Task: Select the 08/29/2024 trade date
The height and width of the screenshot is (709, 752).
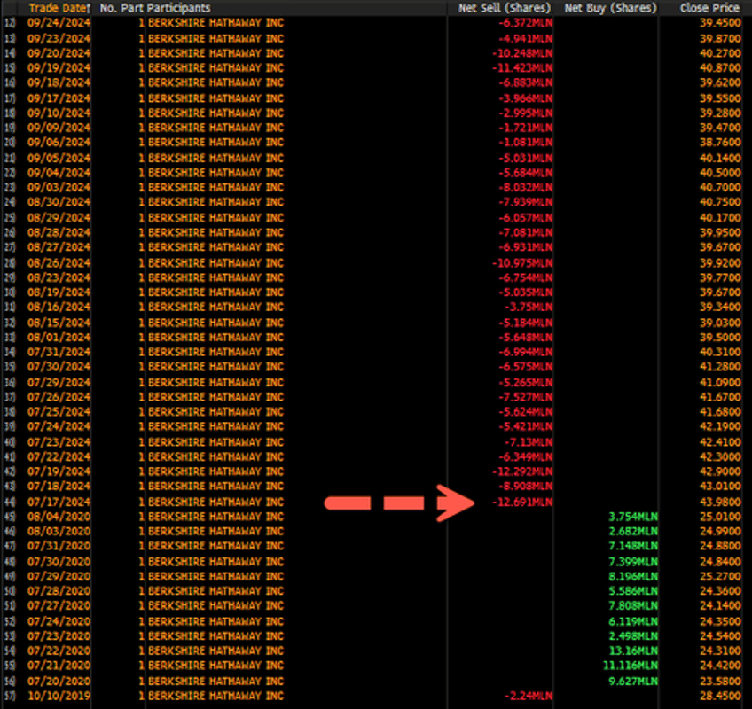Action: pyautogui.click(x=59, y=218)
